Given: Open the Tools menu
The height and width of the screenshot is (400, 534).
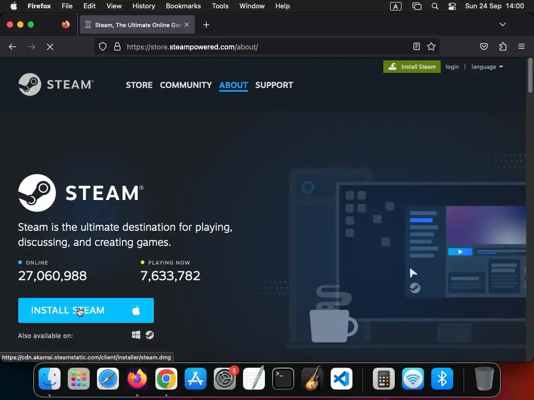Looking at the screenshot, I should click(x=220, y=6).
